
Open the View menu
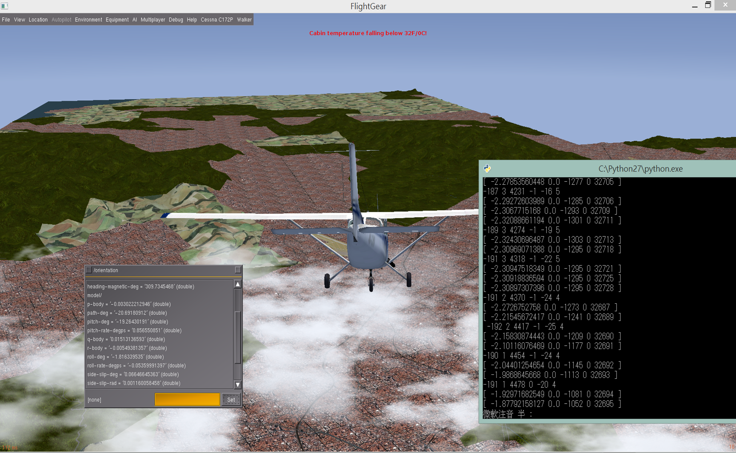click(20, 20)
